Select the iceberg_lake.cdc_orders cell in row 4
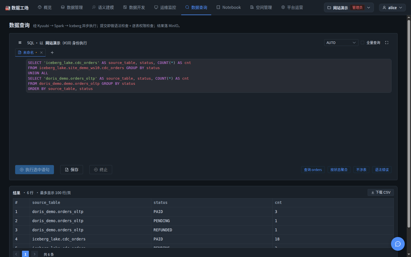 90,239
